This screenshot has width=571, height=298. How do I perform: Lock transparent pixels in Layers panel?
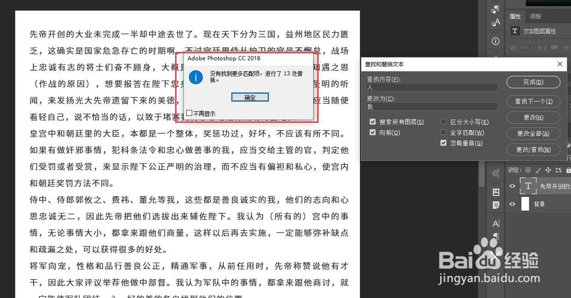click(528, 170)
